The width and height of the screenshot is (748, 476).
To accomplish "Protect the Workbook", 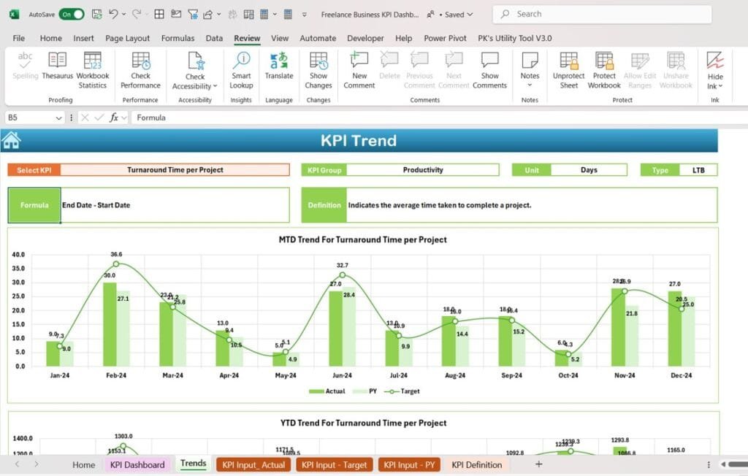I will (603, 69).
